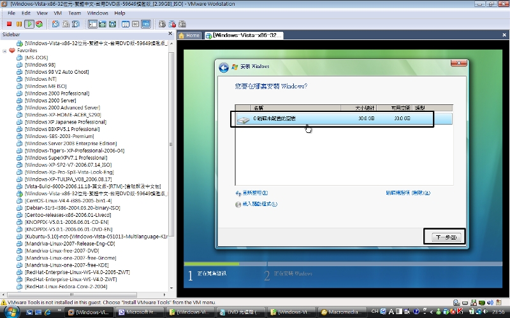Select [Mandriva-Linux-free-2007-DVD] entry

coord(62,251)
